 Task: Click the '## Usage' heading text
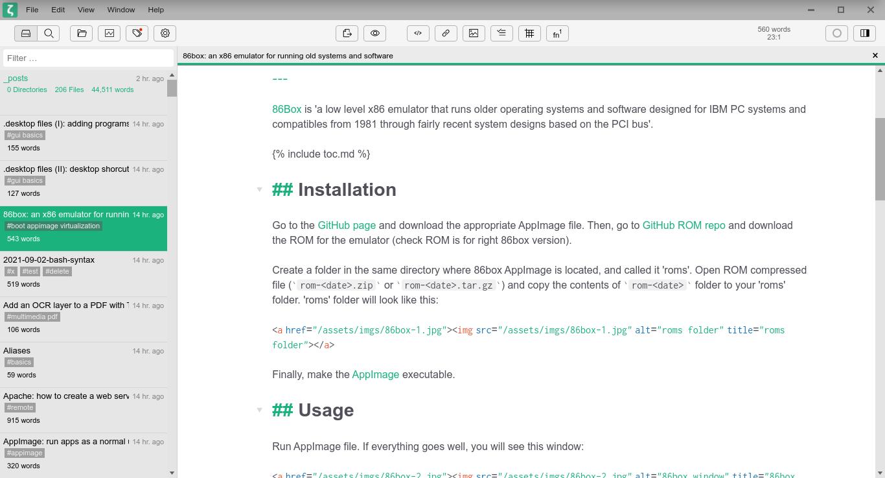click(313, 411)
